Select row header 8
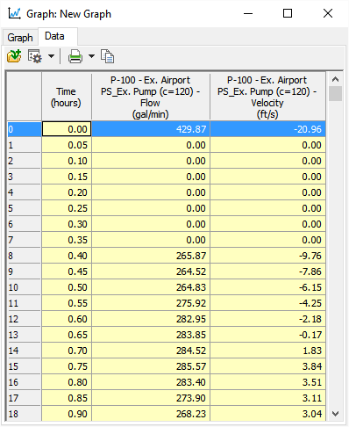The image size is (349, 427). (24, 256)
